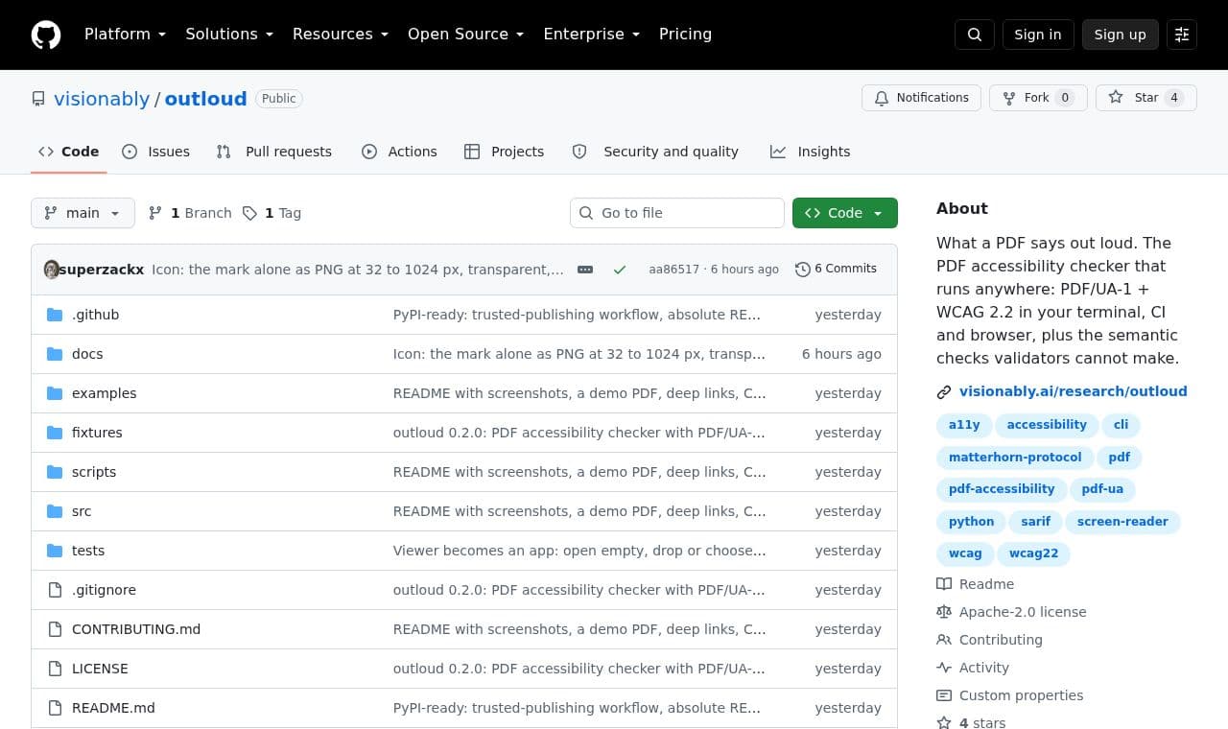
Task: Open the Solutions dropdown menu
Action: pyautogui.click(x=229, y=35)
